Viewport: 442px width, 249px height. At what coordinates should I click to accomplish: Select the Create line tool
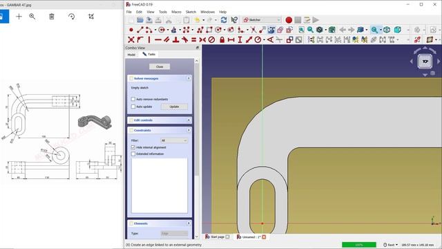click(x=140, y=30)
